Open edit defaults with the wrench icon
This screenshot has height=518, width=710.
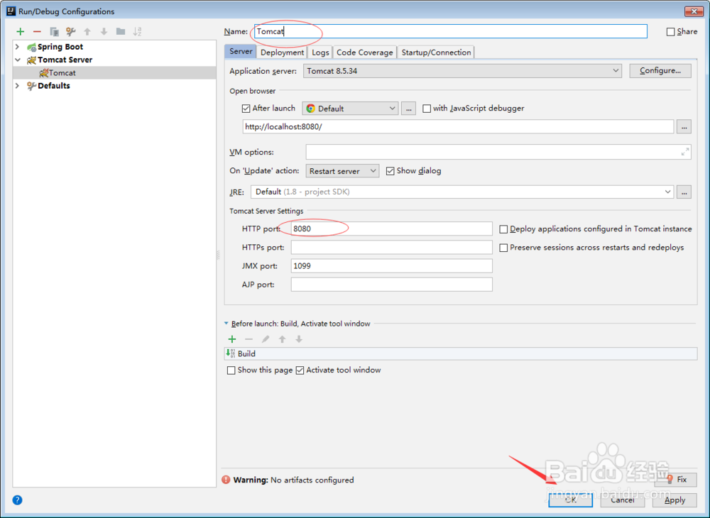tap(70, 31)
